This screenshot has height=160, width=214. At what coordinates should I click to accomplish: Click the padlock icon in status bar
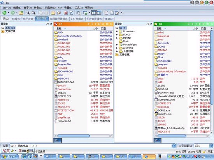click(x=204, y=151)
